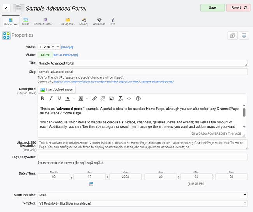Screen dimensions: 253x212
Task: Toggle the Active status button
Action: (x=45, y=55)
